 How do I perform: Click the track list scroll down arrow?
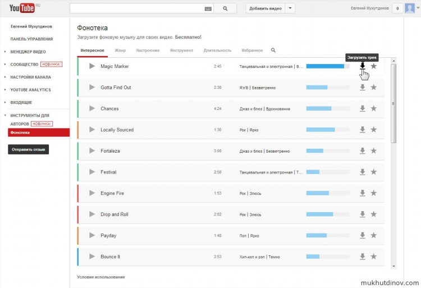click(393, 266)
